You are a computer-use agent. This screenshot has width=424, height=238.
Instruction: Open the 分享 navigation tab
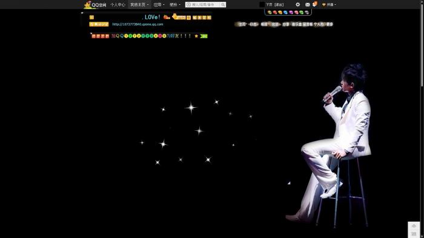[285, 24]
